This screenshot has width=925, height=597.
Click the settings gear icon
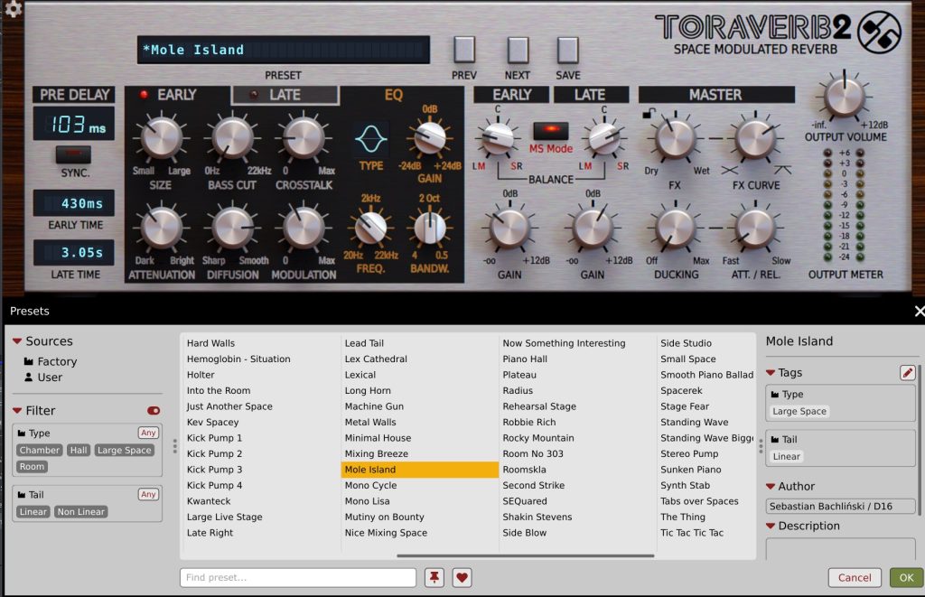13,9
